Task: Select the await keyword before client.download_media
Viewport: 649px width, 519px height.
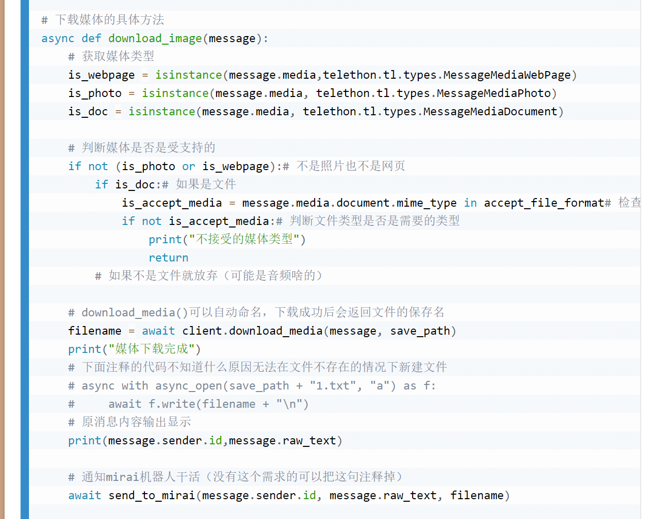Action: coord(158,331)
